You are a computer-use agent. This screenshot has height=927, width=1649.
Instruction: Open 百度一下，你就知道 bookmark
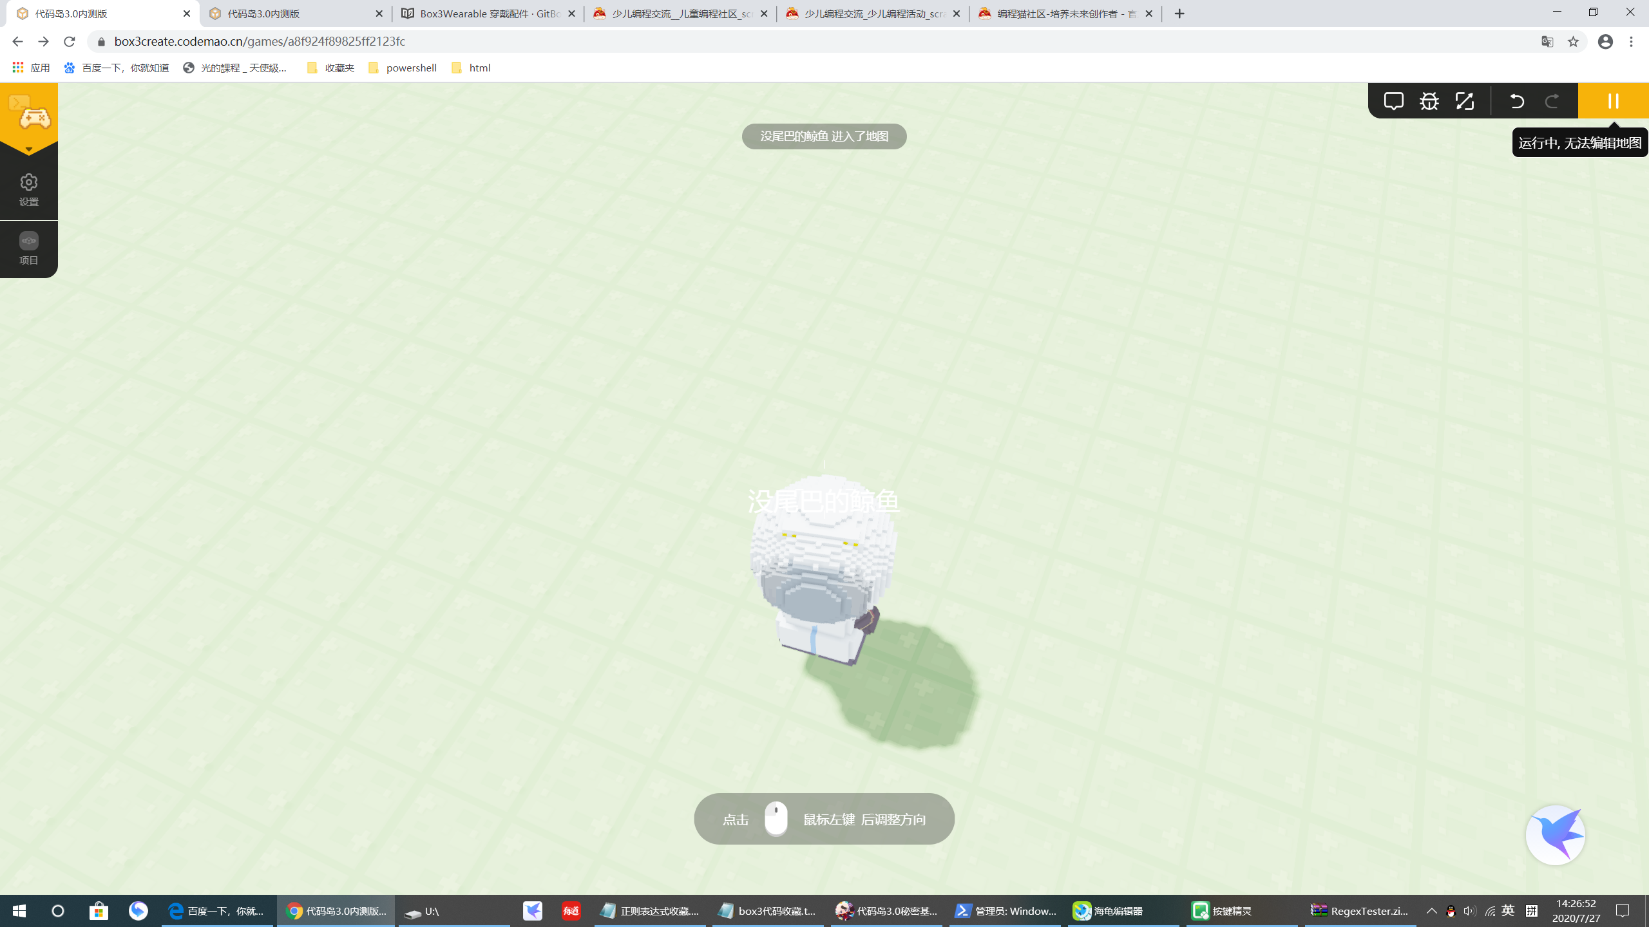coord(117,68)
